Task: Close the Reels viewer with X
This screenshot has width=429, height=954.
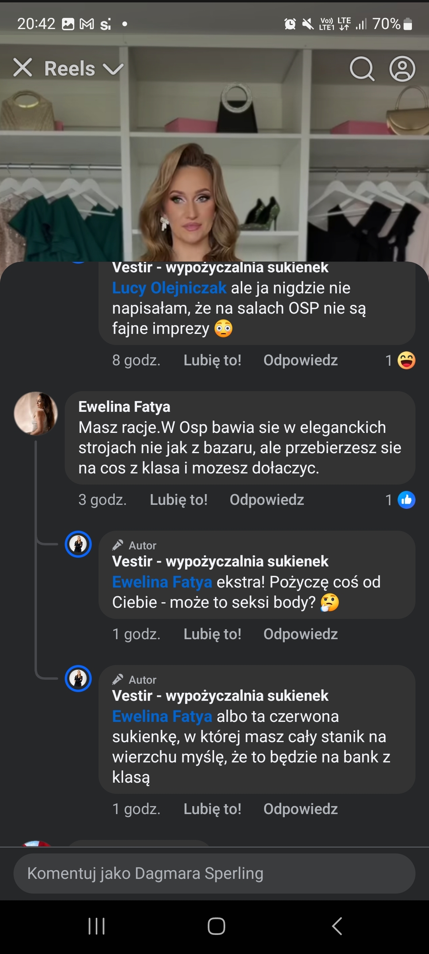Action: pos(23,68)
